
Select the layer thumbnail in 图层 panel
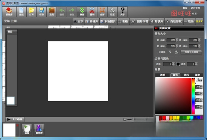pos(11,101)
